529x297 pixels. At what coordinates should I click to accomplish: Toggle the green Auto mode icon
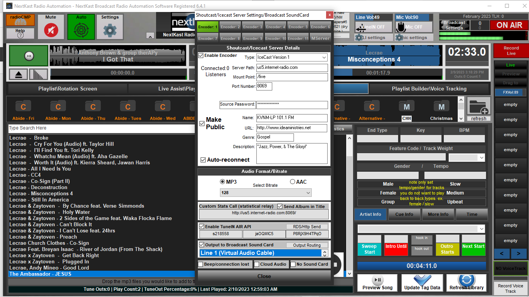point(81,29)
